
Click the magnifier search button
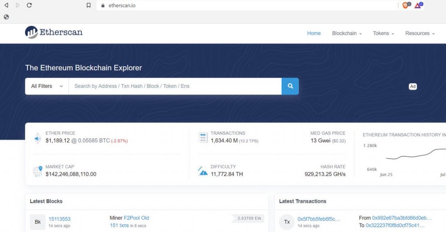(x=290, y=86)
